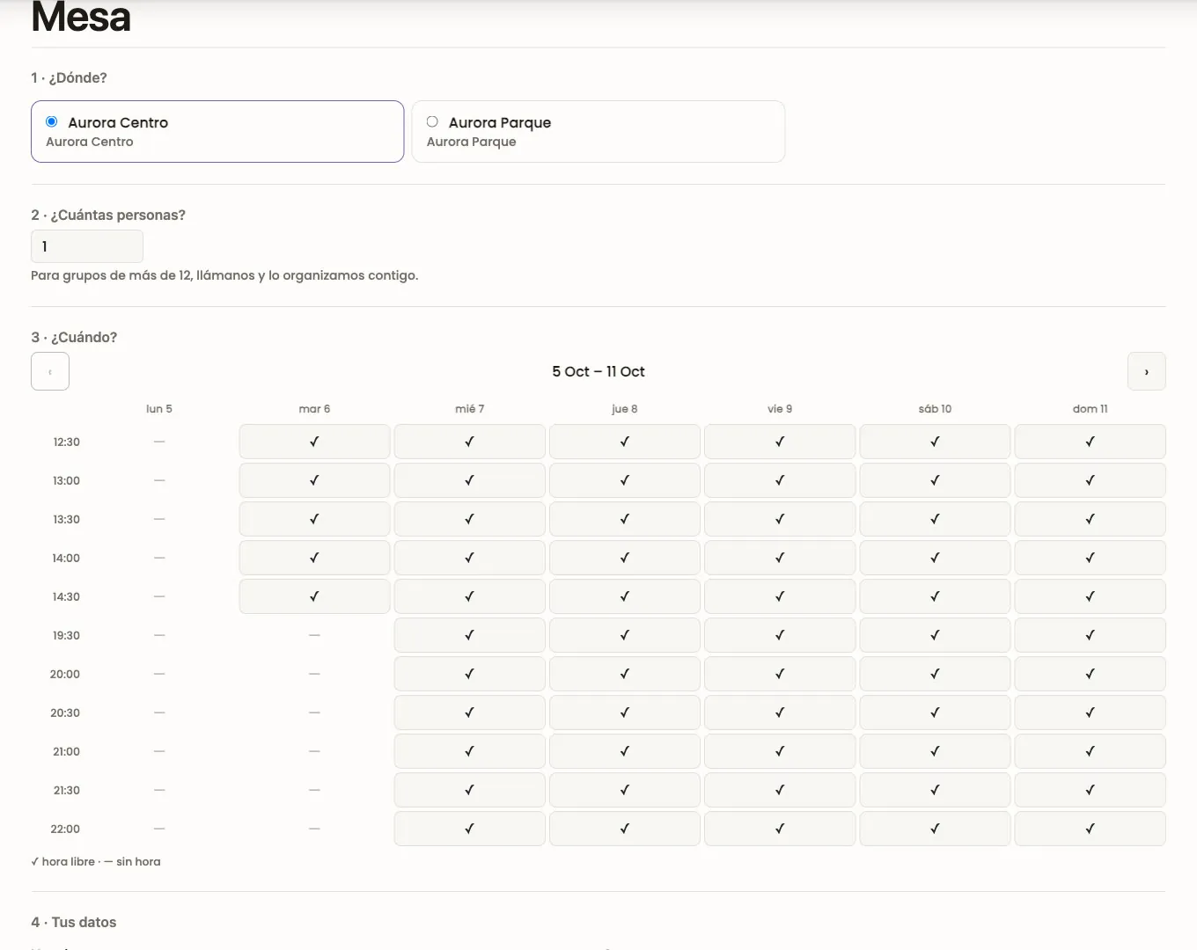Screen dimensions: 1197x950
Task: Click the '4 · Tus datos' heading
Action: 74,922
